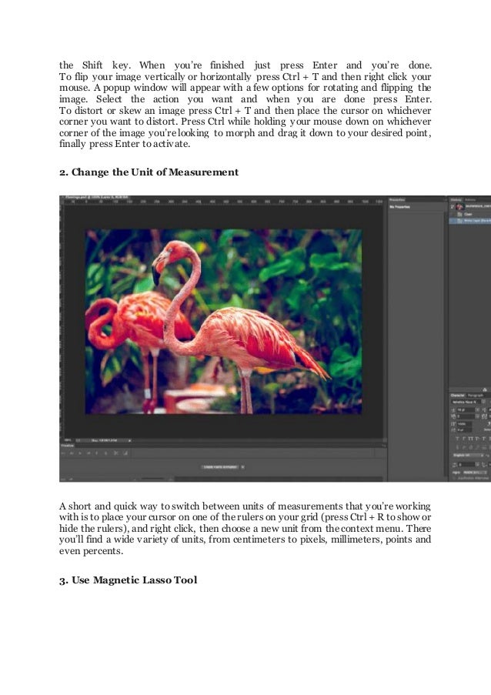Image resolution: width=491 pixels, height=695 pixels.
Task: Toggle the All Caps TT icon
Action: coord(471,439)
